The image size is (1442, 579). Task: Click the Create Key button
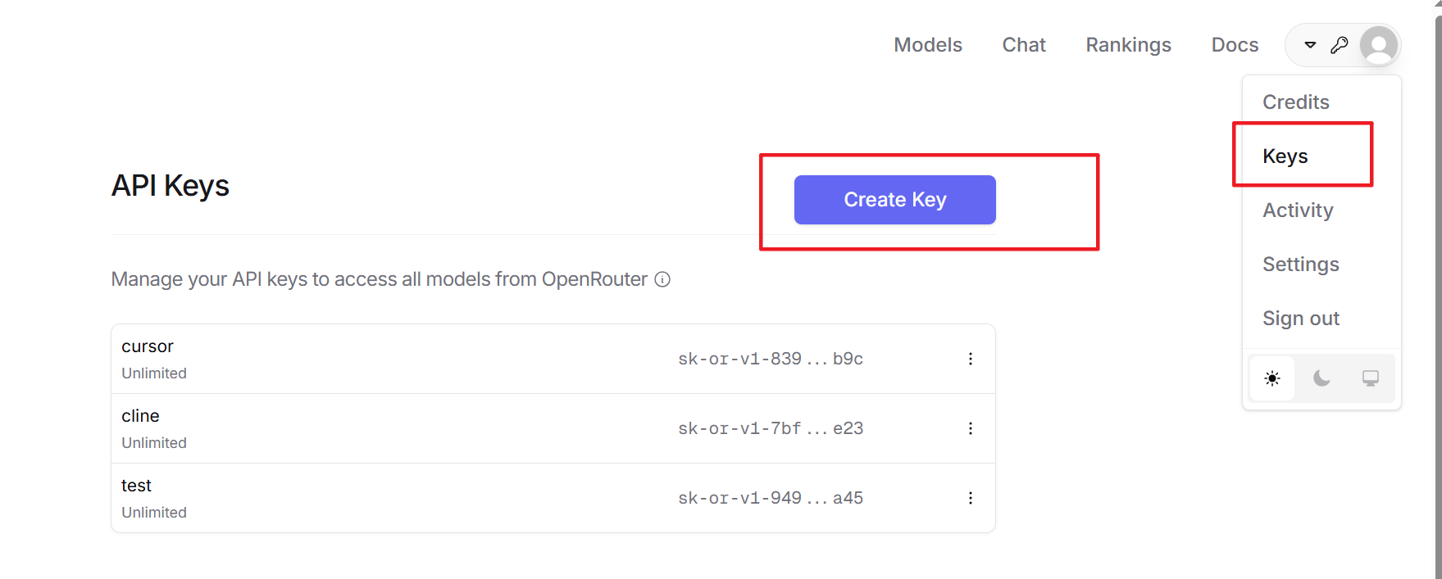(895, 200)
